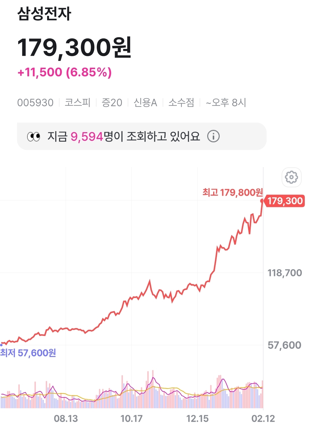Tap the purple low-point dot on chart
The width and height of the screenshot is (312, 431).
tap(1, 345)
